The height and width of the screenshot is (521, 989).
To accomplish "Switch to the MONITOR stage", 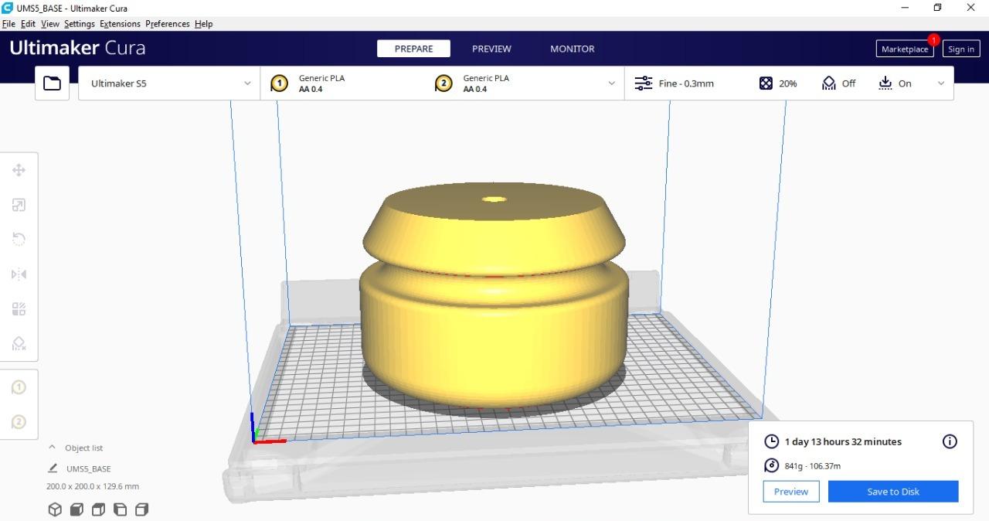I will tap(573, 49).
